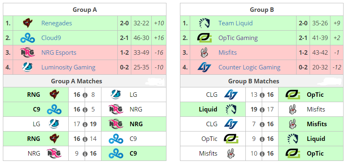346x165 pixels.
Task: Click the Cloud9 logo in Group A standings
Action: coord(27,38)
